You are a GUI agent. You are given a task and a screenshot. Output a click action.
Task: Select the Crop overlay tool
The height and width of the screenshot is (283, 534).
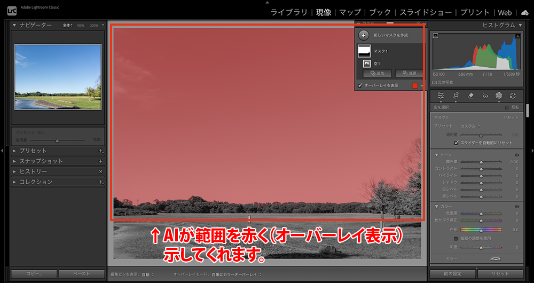point(456,96)
